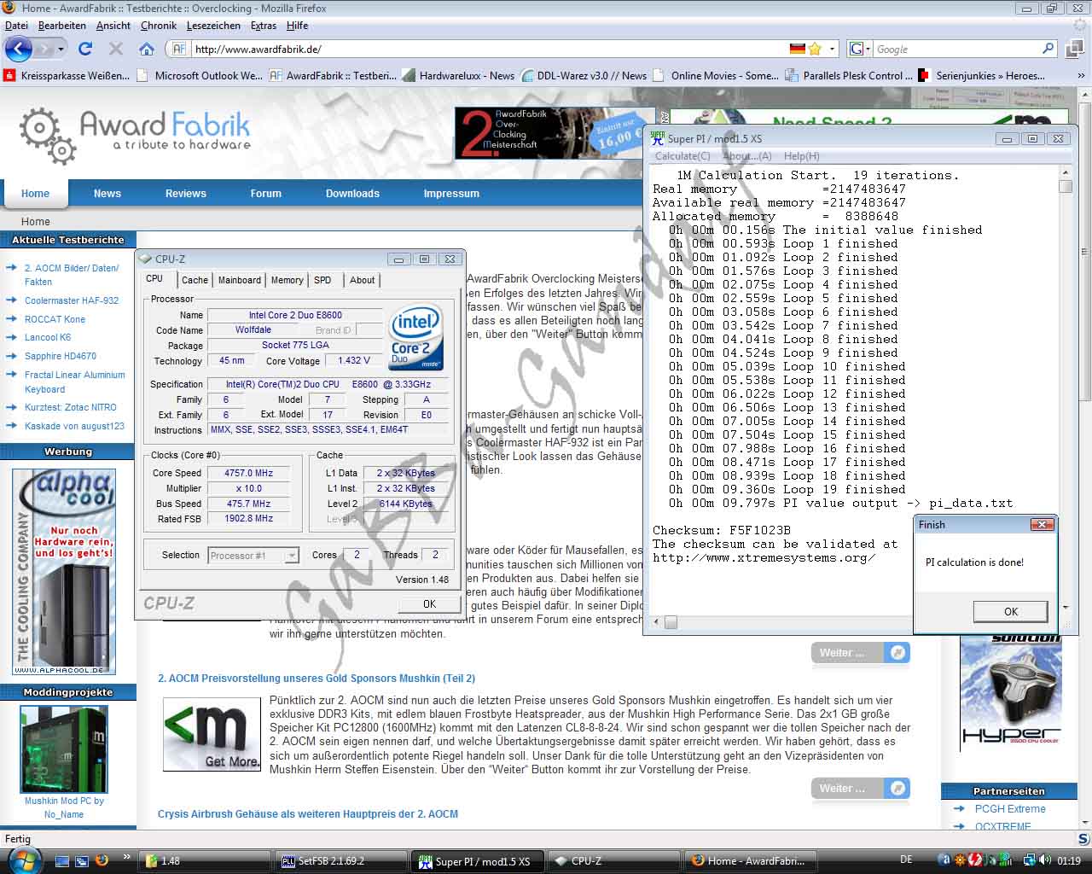Click Firefox page vertical scrollbar
The width and height of the screenshot is (1092, 874).
1083,253
